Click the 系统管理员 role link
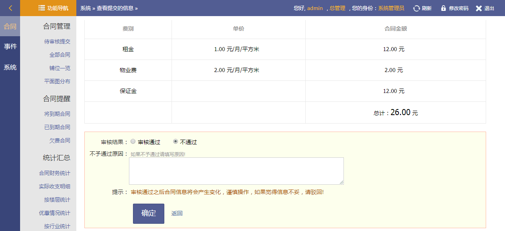Screen dimensions: 505x231 (x=391, y=8)
